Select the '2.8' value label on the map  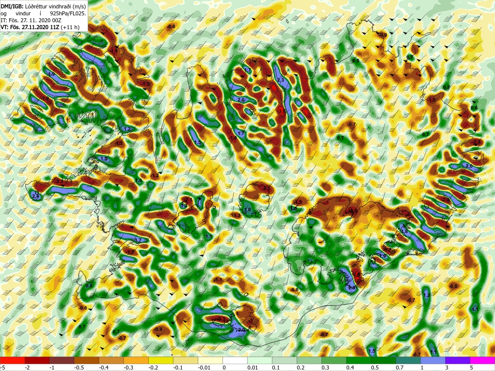tap(351, 288)
